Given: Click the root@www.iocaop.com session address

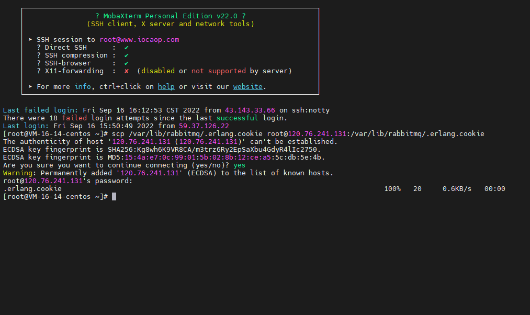Looking at the screenshot, I should pyautogui.click(x=139, y=40).
